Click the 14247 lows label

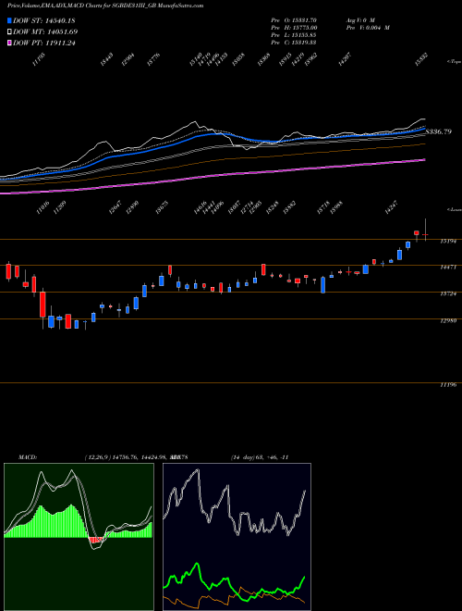391,208
